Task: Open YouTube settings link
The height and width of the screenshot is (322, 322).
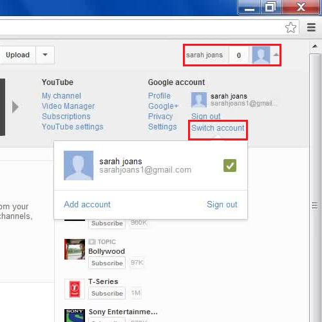Action: [x=73, y=127]
